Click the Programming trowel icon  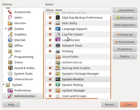click(10, 57)
